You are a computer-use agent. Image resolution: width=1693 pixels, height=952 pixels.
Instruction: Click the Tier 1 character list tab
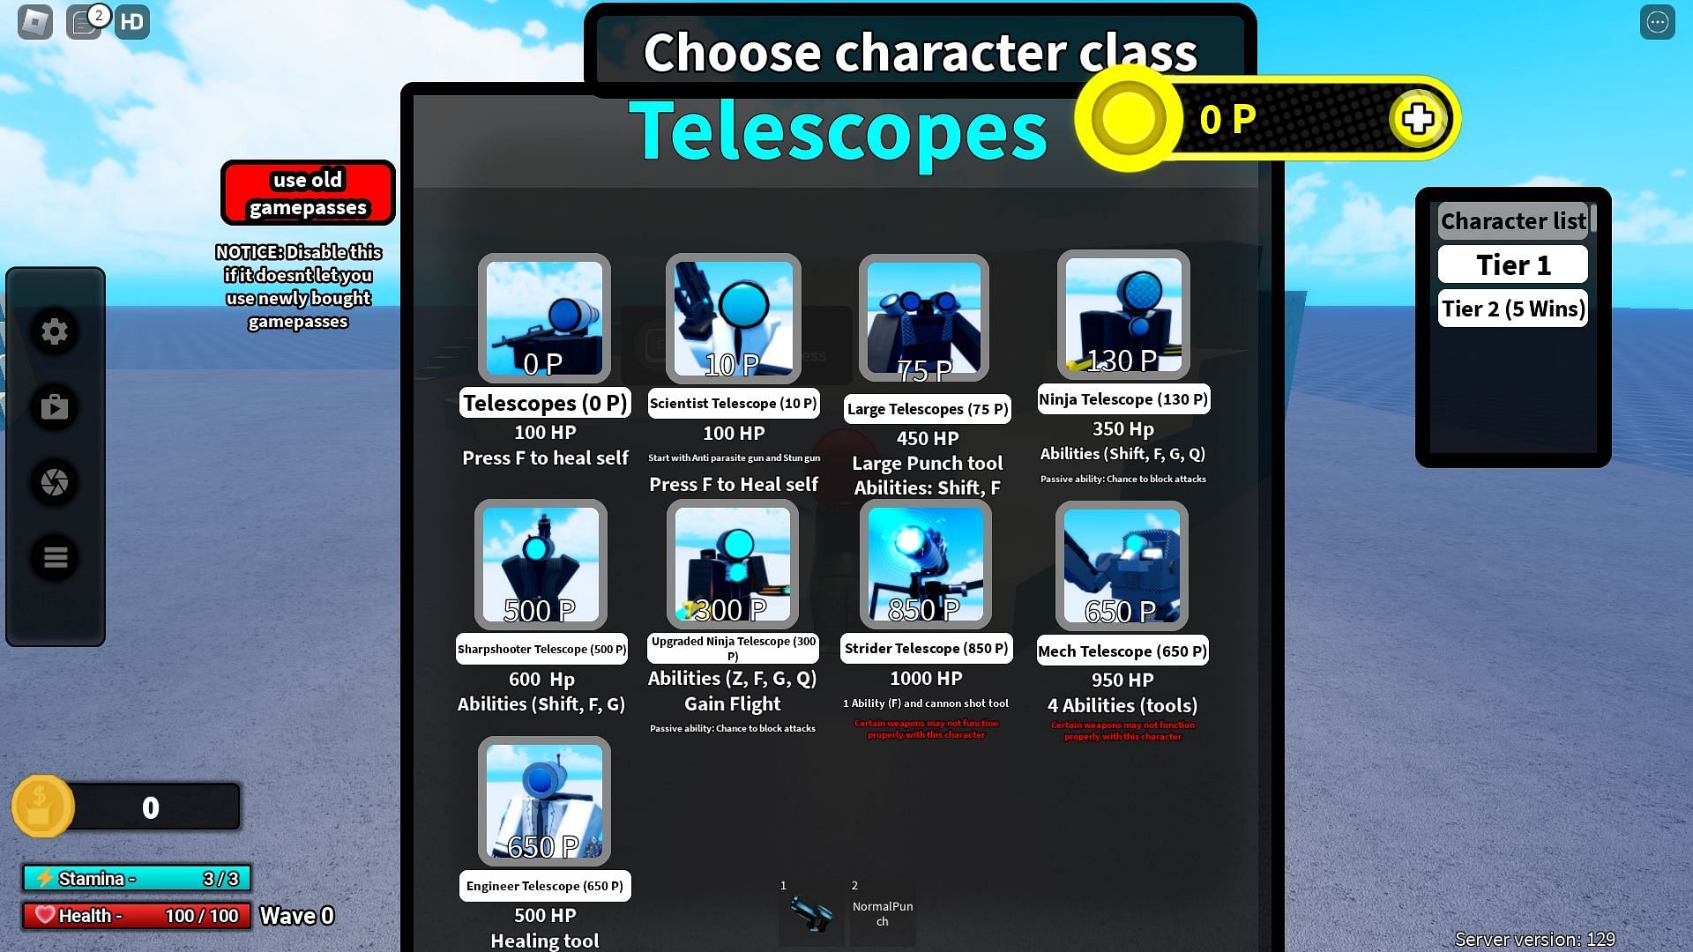[1511, 264]
